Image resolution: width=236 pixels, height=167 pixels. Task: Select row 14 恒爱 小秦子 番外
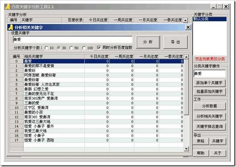point(97,126)
